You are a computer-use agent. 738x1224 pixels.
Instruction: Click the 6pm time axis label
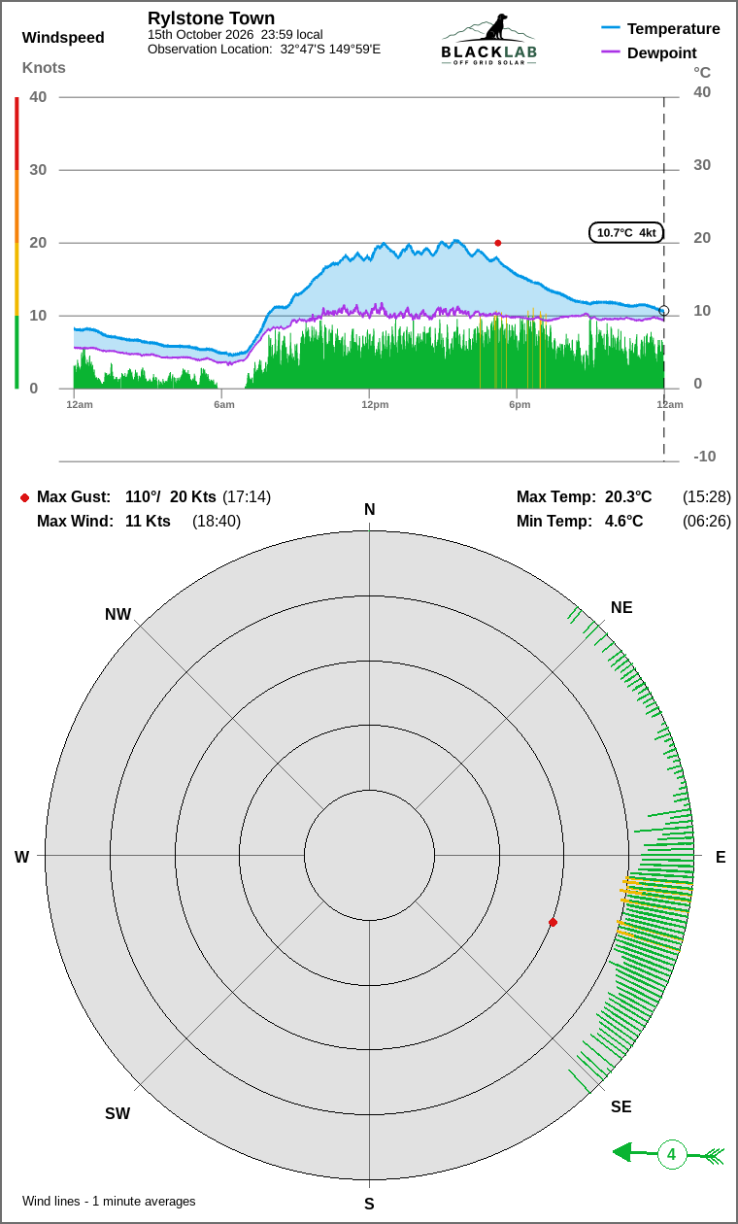pos(520,404)
